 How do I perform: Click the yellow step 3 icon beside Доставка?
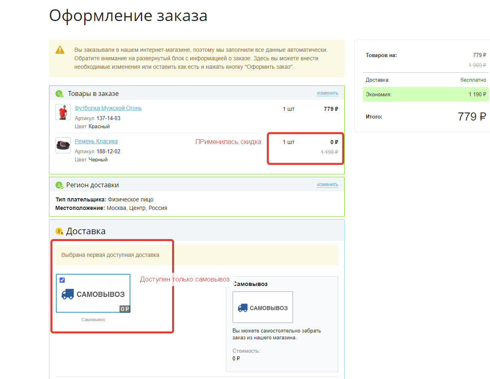pos(60,231)
